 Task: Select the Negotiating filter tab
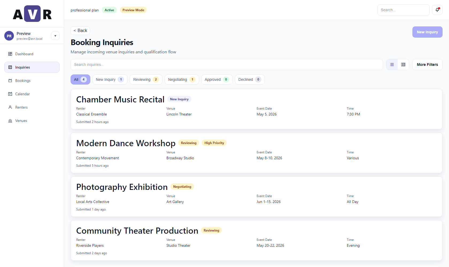[181, 79]
